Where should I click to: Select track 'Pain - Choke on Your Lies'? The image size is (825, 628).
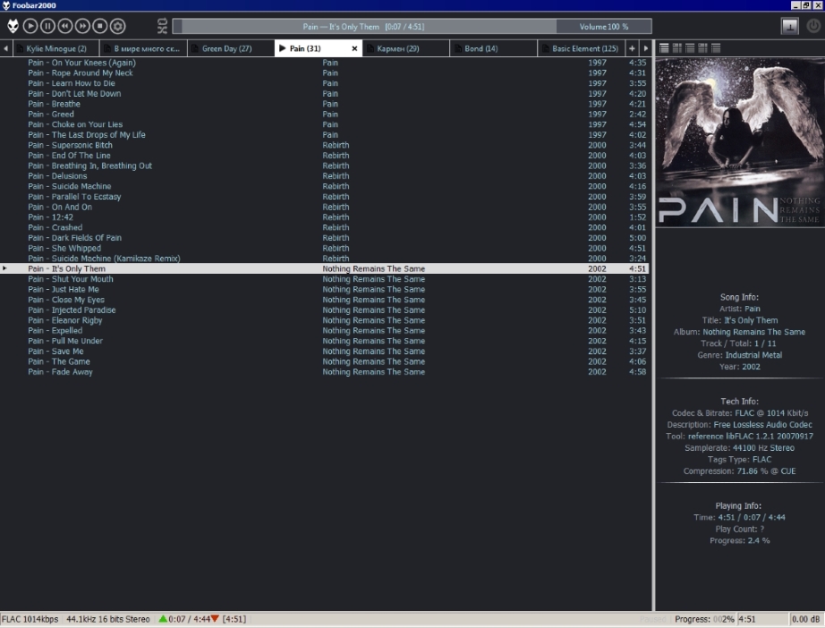coord(324,124)
